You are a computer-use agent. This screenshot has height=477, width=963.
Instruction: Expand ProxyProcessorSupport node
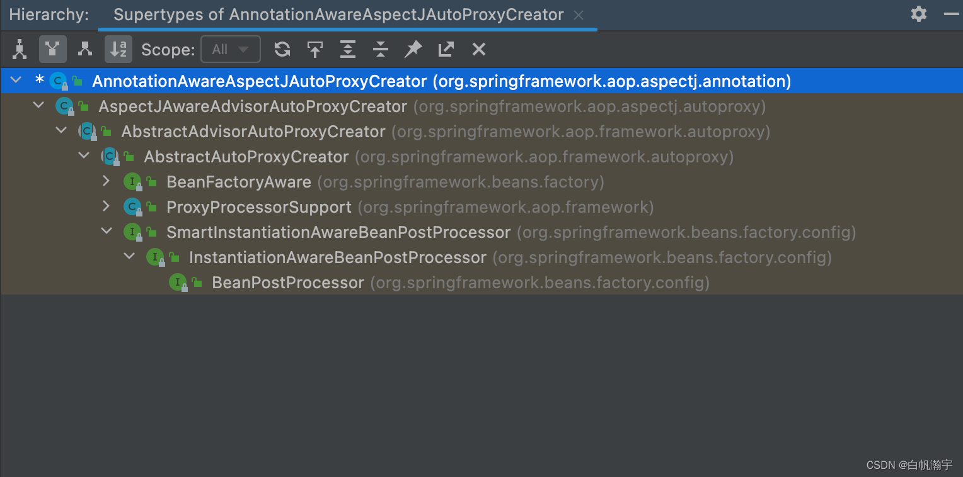(107, 206)
